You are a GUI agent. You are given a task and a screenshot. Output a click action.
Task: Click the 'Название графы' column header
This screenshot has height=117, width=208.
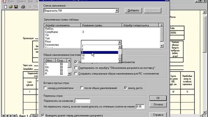click(x=101, y=25)
